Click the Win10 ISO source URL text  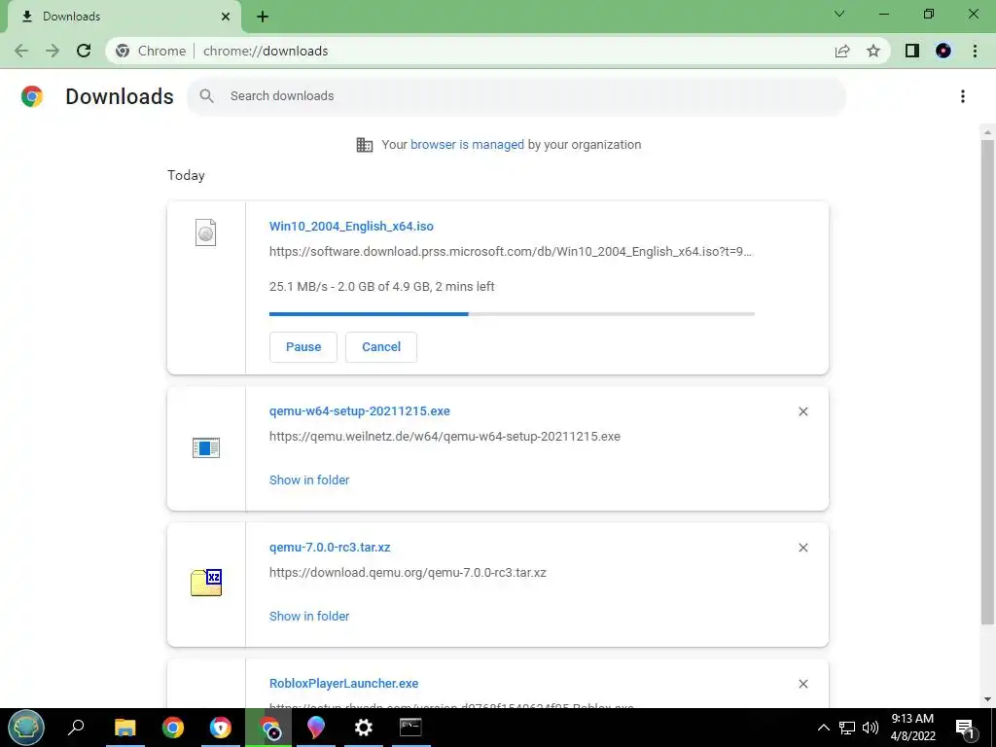(510, 252)
